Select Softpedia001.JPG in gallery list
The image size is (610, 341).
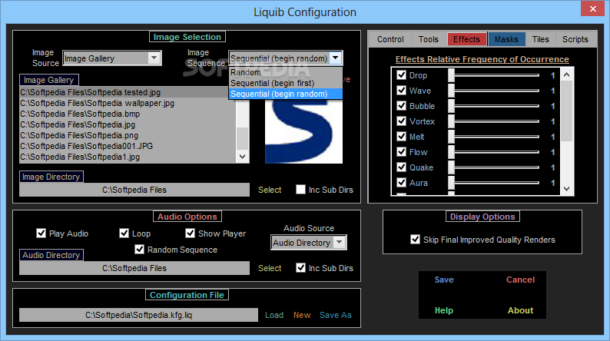coord(128,146)
